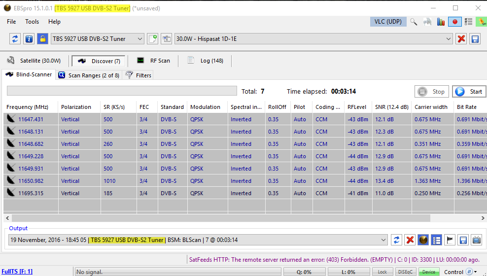Open the Tools menu
487x276 pixels.
[32, 22]
